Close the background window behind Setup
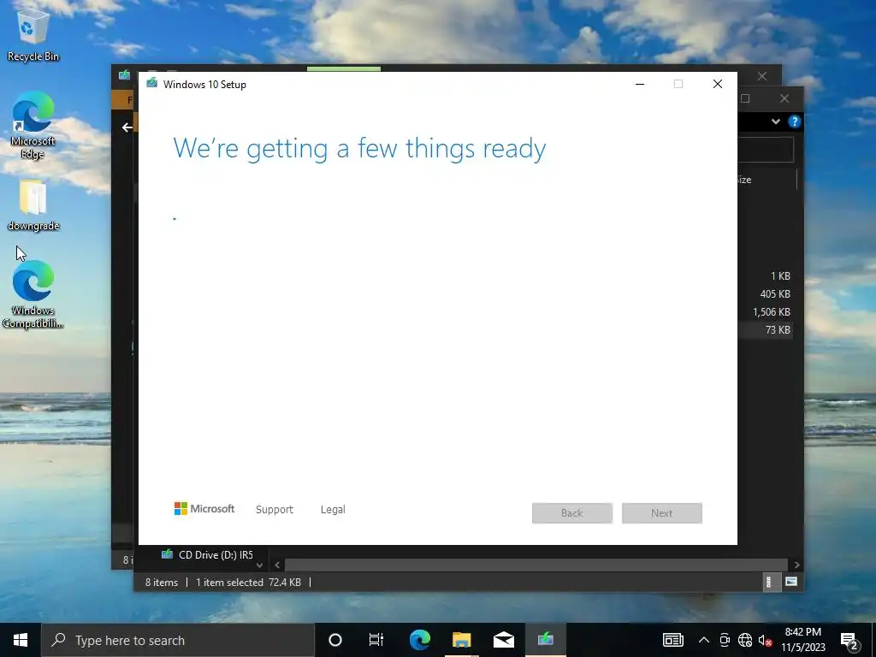This screenshot has width=876, height=657. [x=762, y=76]
